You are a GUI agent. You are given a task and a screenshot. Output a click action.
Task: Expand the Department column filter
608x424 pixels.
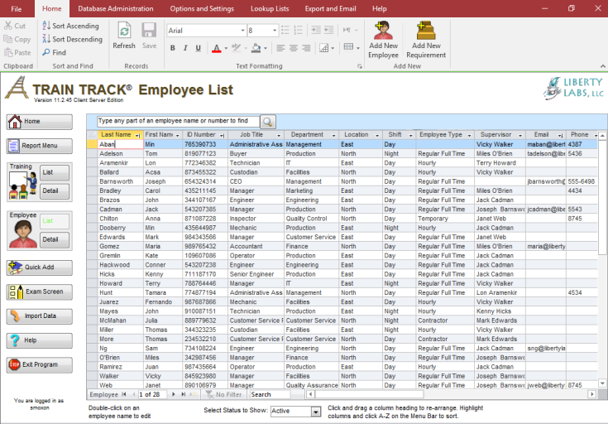tap(333, 135)
